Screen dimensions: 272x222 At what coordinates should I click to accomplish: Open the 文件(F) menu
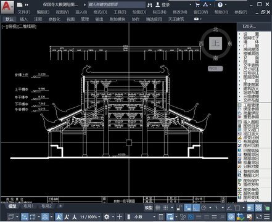click(x=24, y=12)
